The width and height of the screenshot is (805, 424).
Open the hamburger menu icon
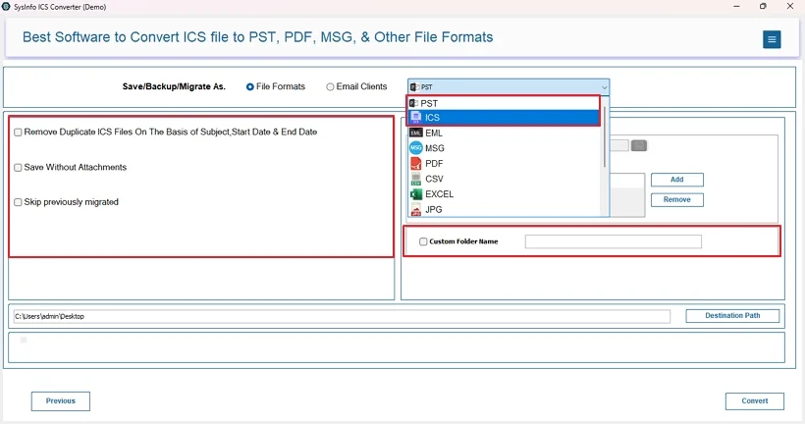pyautogui.click(x=771, y=39)
